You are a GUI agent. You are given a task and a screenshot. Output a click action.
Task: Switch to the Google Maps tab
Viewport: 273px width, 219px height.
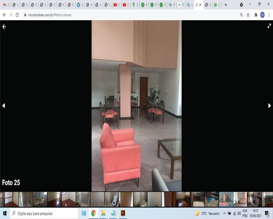pyautogui.click(x=135, y=5)
